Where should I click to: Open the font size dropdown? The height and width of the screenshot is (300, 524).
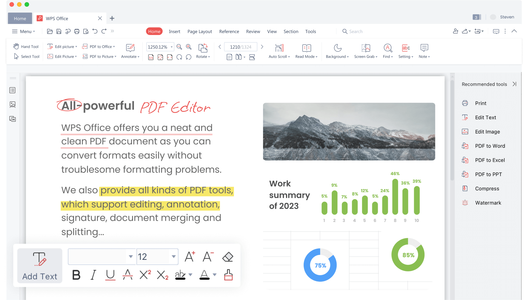tap(173, 257)
